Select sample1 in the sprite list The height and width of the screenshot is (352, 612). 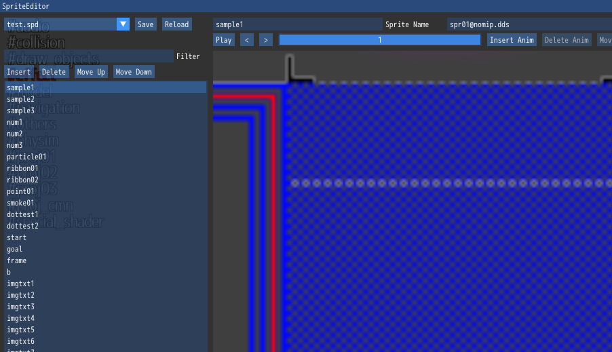[x=105, y=87]
